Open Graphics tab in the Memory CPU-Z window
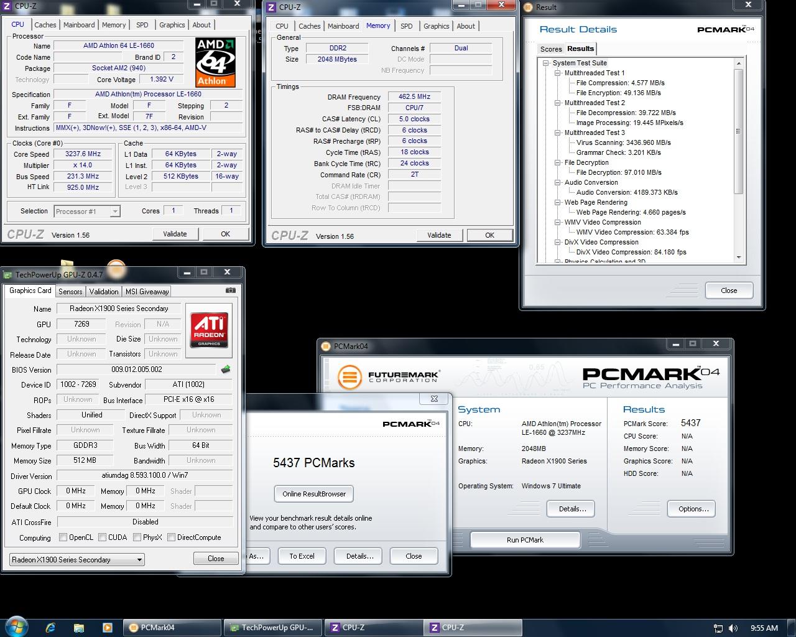 pos(436,26)
